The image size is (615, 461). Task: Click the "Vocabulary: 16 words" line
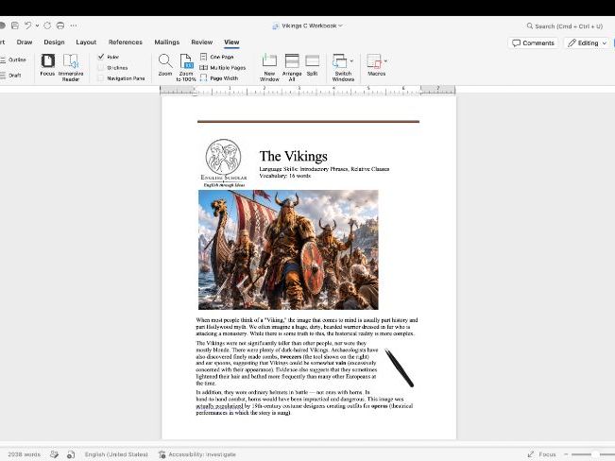click(x=285, y=176)
